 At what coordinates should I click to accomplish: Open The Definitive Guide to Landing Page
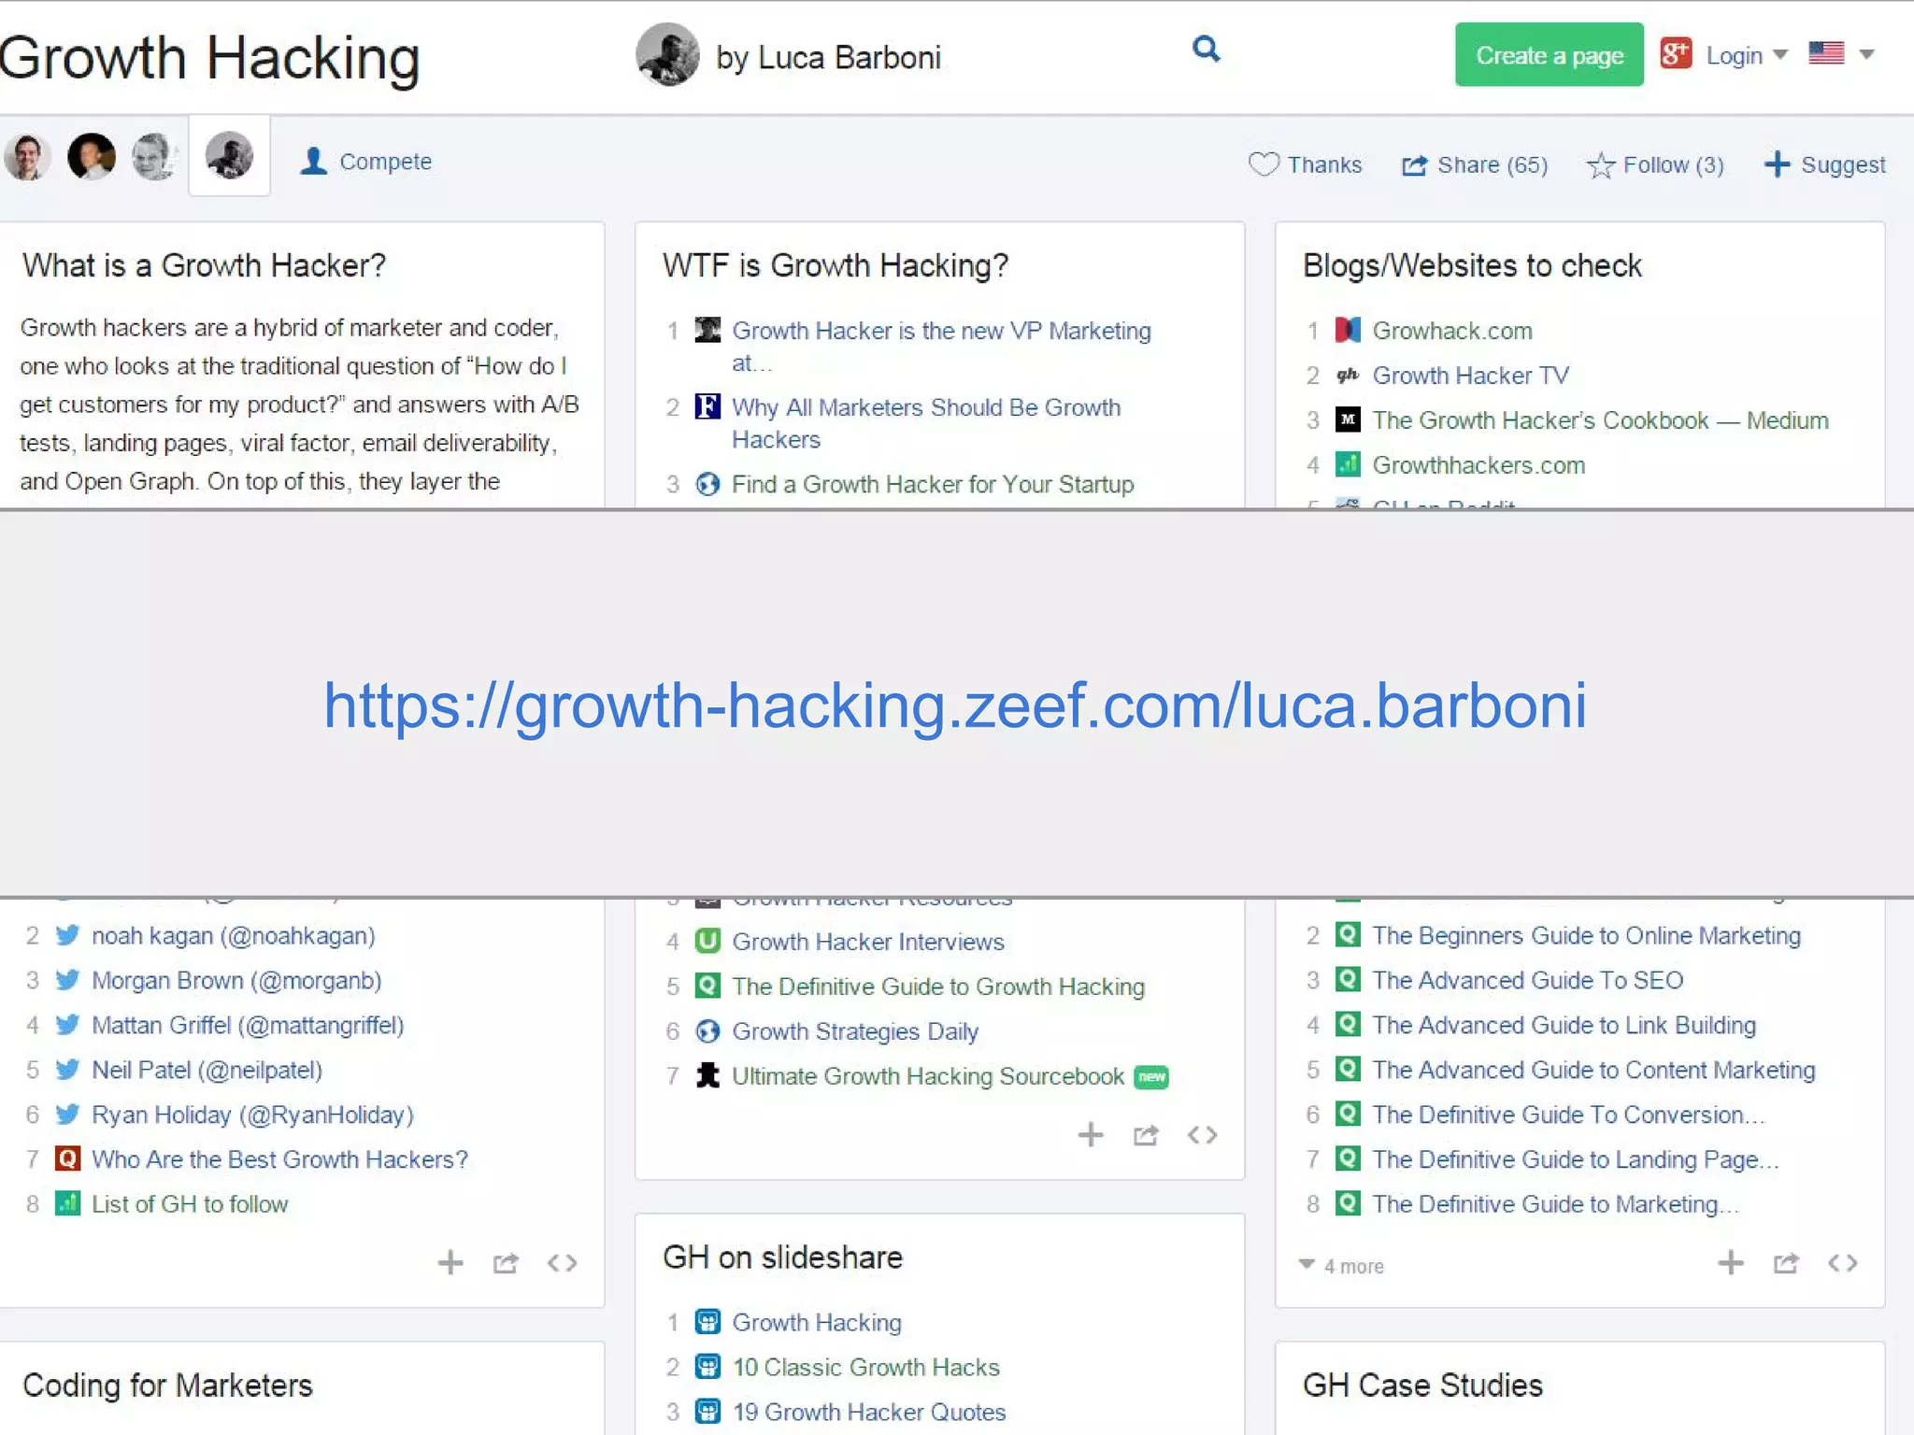[1576, 1159]
